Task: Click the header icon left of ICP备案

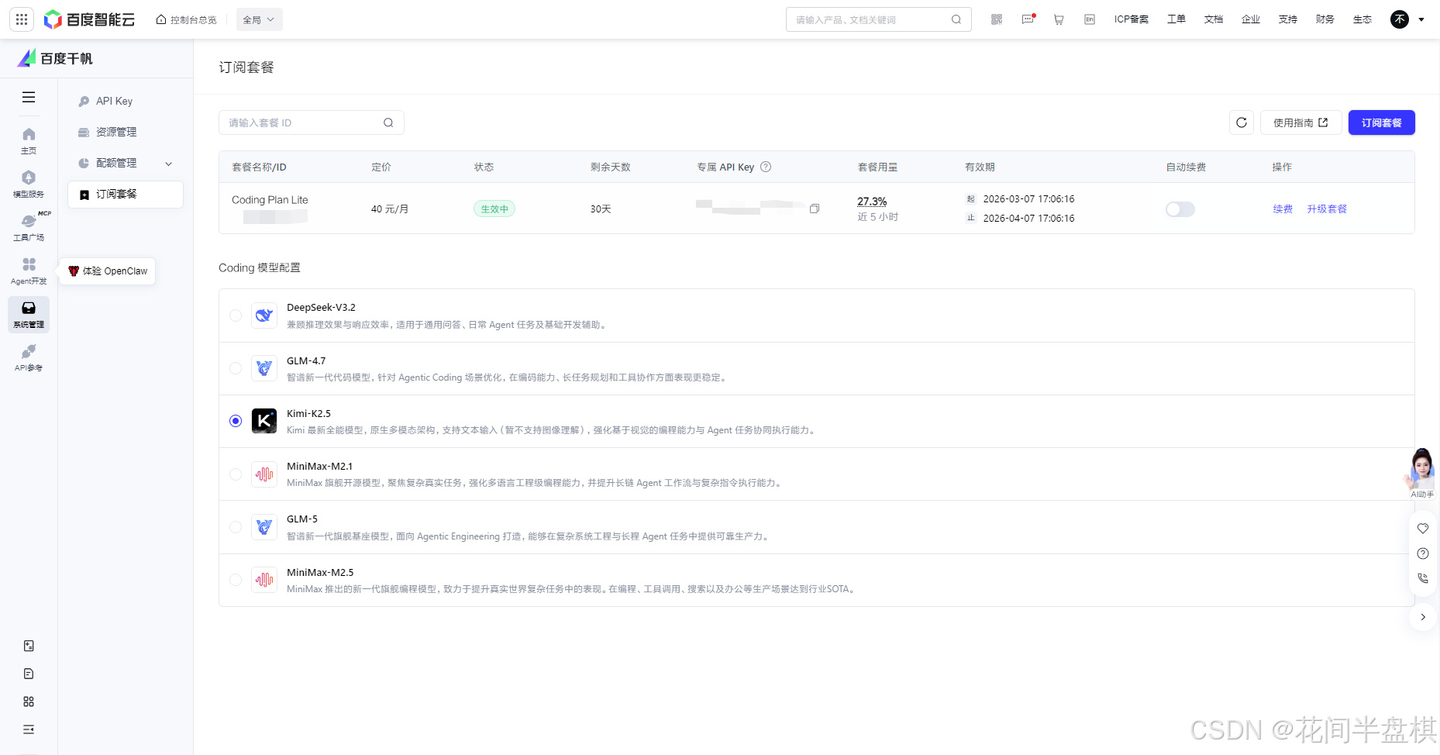Action: (x=1090, y=19)
